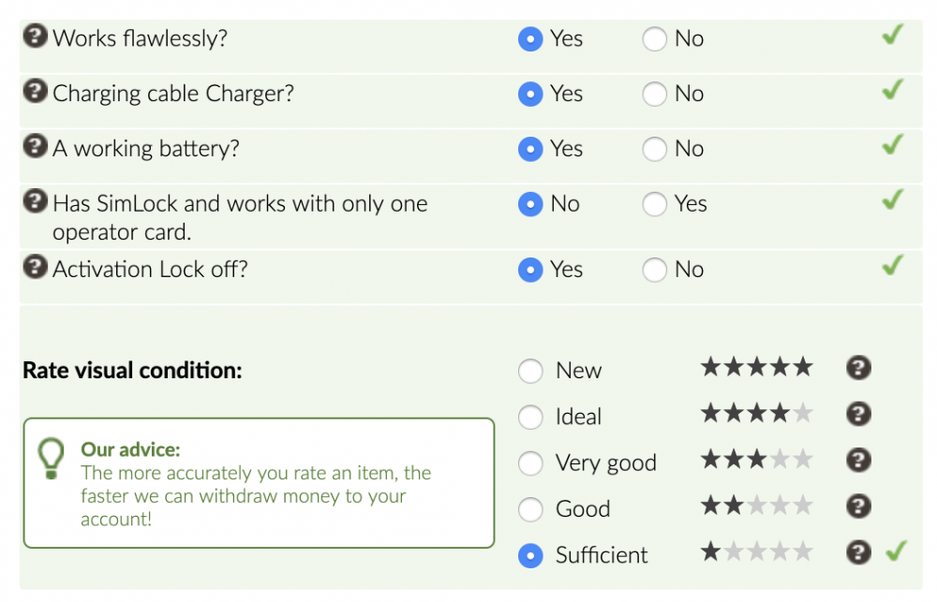The image size is (937, 602).
Task: Click help icon beside 'Activation Lock off?'
Action: click(x=36, y=268)
